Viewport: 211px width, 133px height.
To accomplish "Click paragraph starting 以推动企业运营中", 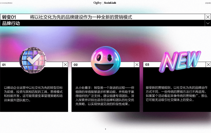I will tap(33, 94).
